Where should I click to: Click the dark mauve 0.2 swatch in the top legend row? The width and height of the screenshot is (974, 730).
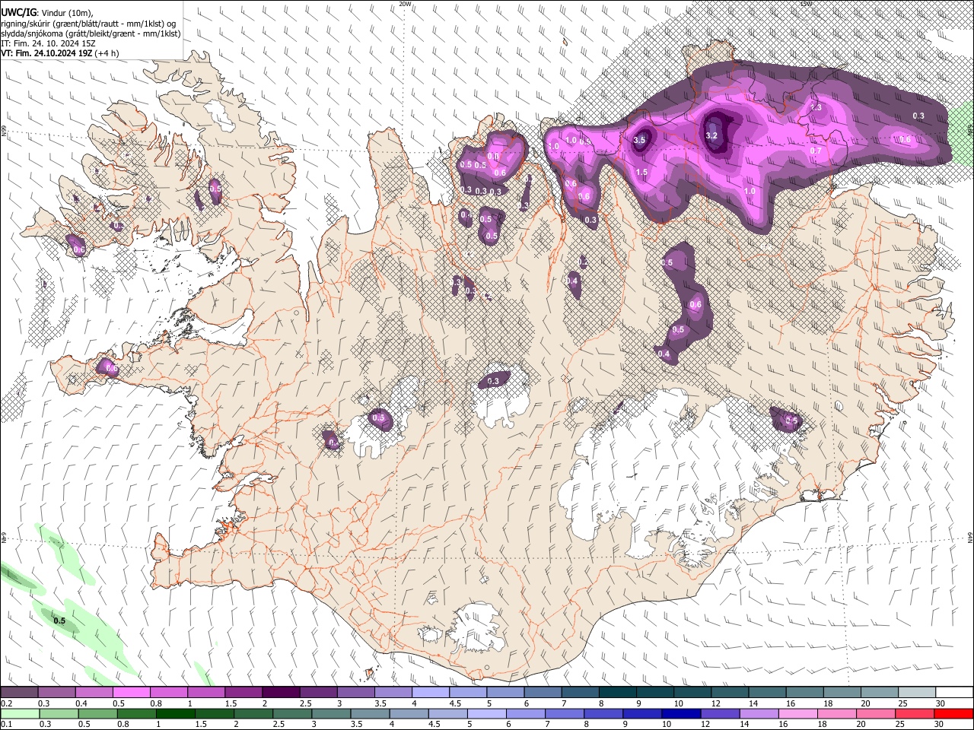click(19, 693)
